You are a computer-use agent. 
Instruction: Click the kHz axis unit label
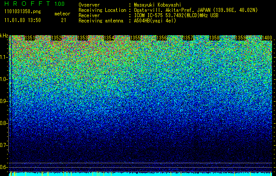tap(4, 36)
